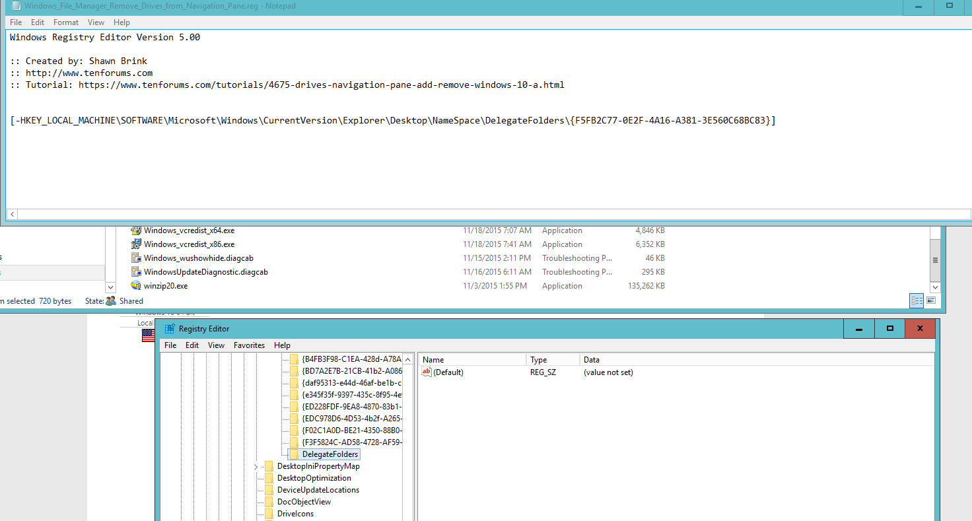Click Windows_wushowhide.diagcab file icon

(x=136, y=258)
